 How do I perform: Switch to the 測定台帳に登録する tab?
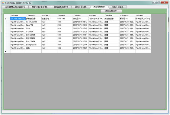tap(40, 7)
